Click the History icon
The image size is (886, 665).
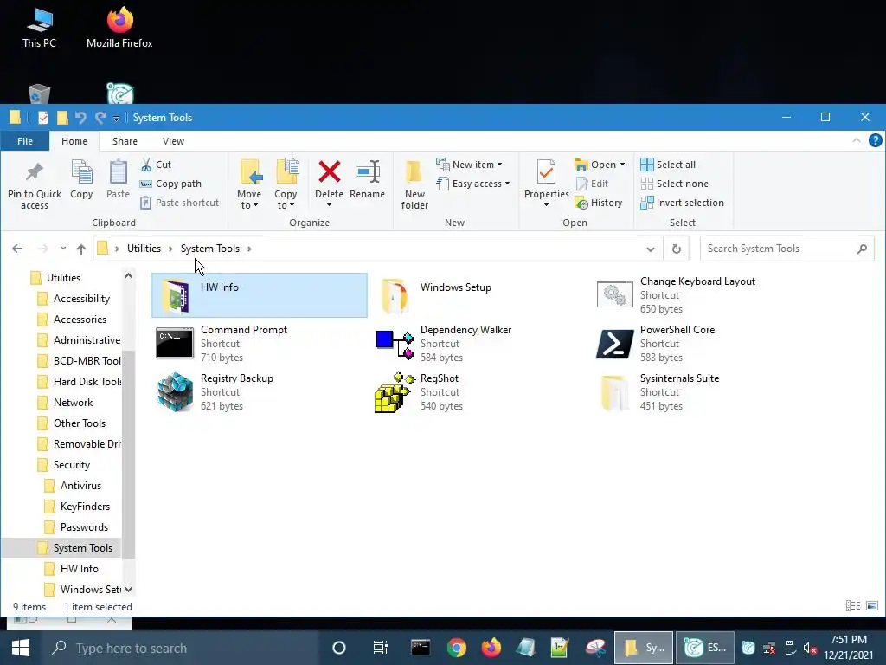[x=581, y=203]
